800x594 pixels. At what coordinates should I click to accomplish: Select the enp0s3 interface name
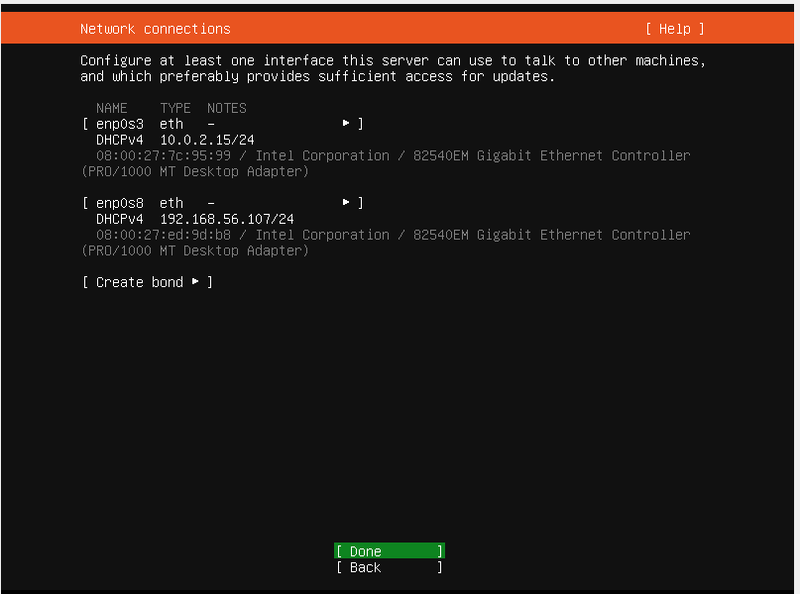pyautogui.click(x=120, y=124)
